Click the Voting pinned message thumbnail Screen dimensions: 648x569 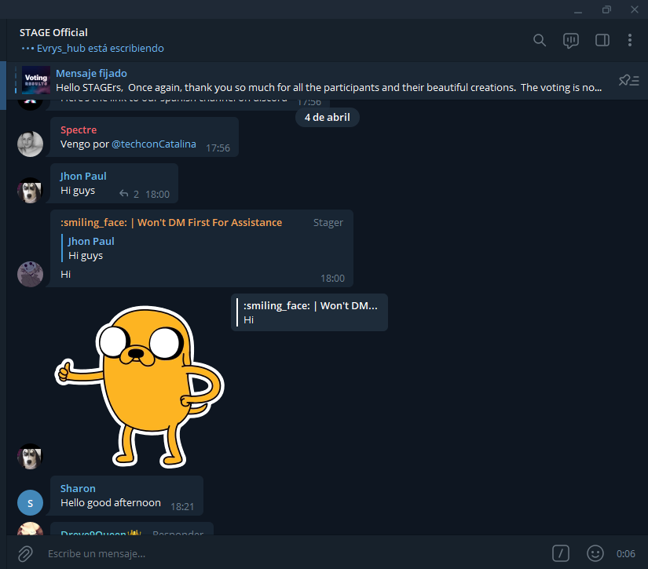click(36, 80)
